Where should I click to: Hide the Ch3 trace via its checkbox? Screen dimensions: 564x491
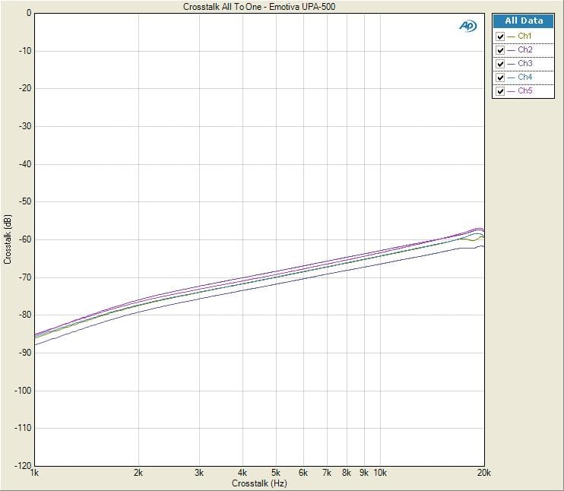tap(500, 64)
